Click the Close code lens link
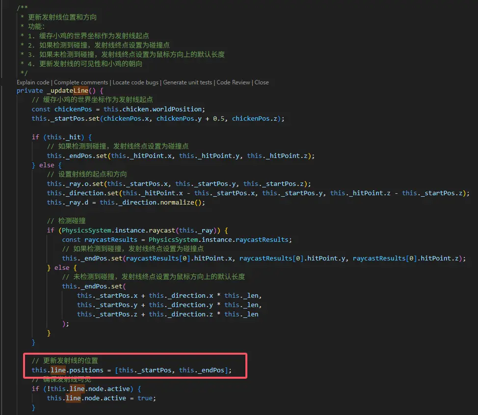 (262, 82)
